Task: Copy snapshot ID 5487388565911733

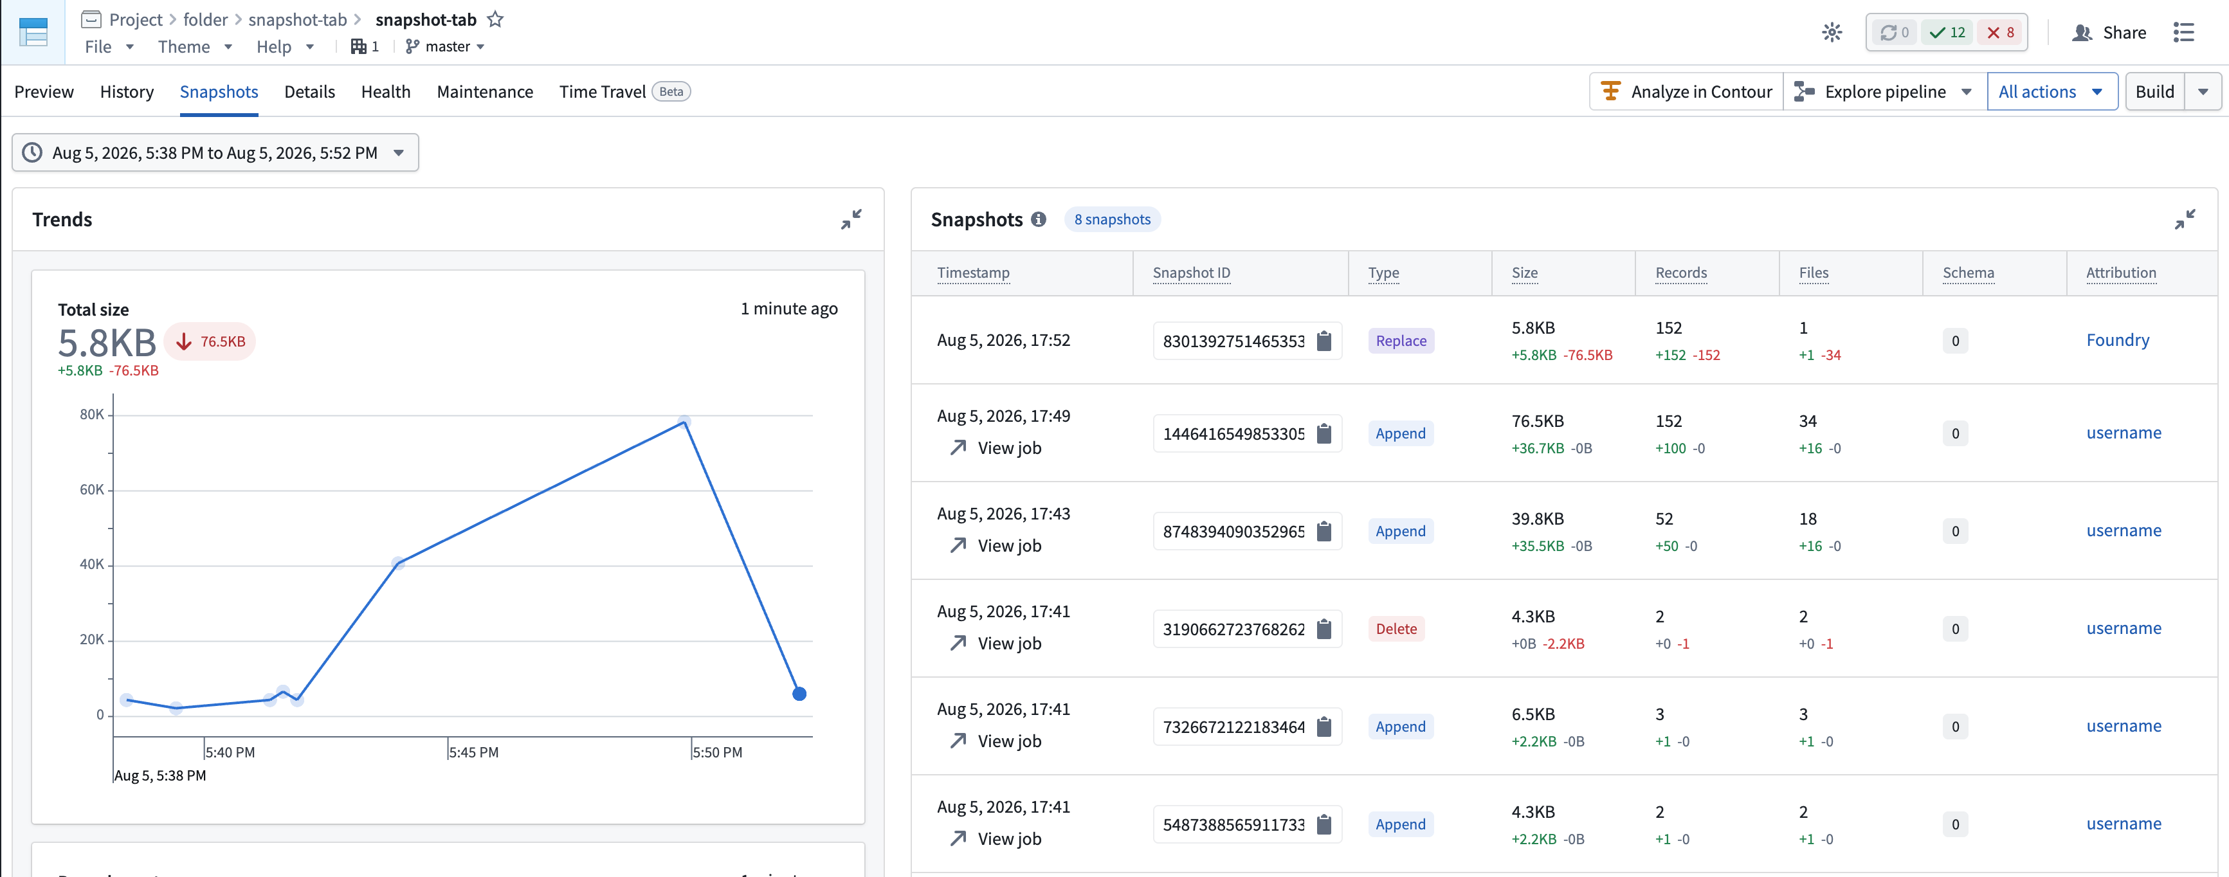Action: [x=1324, y=824]
